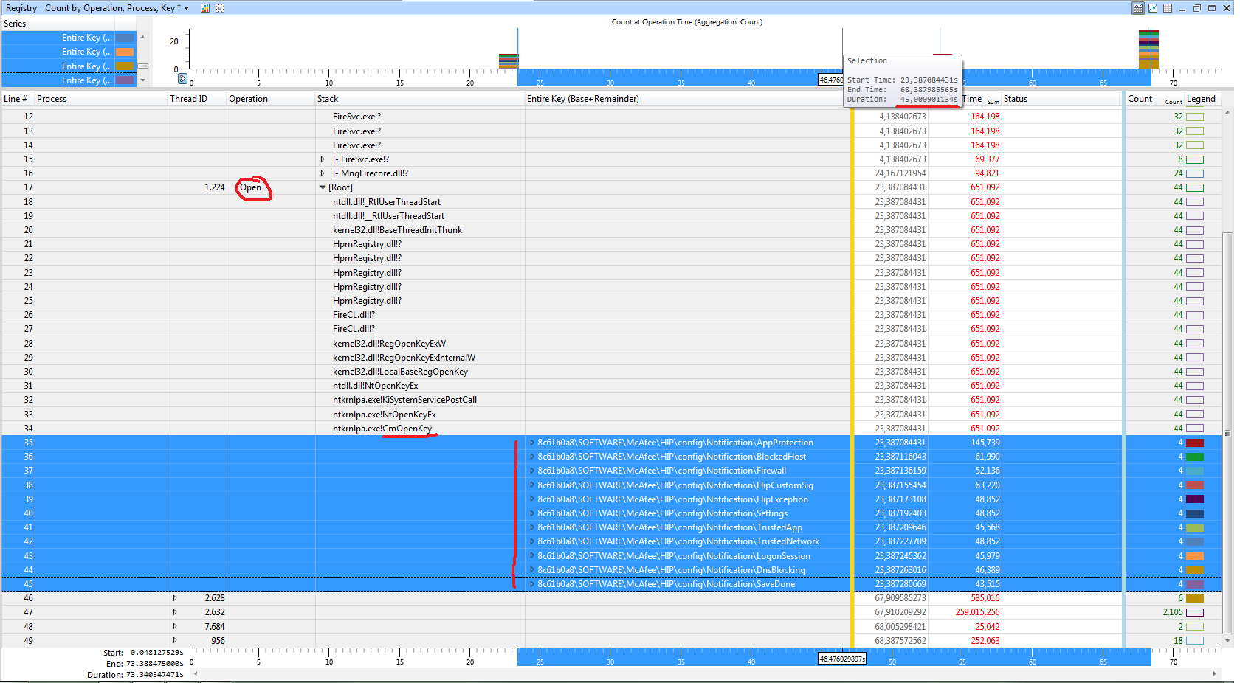Image resolution: width=1240 pixels, height=683 pixels.
Task: Select the ntdll.dll!NtOpenKeyEx stack frame
Action: (x=375, y=386)
